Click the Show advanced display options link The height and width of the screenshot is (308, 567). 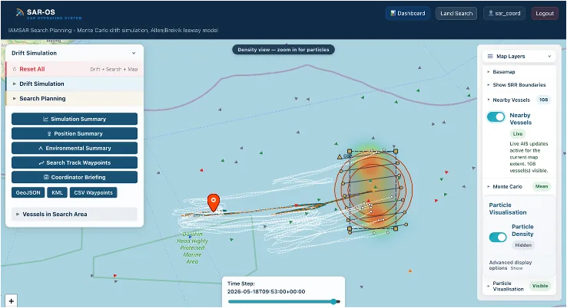516,268
